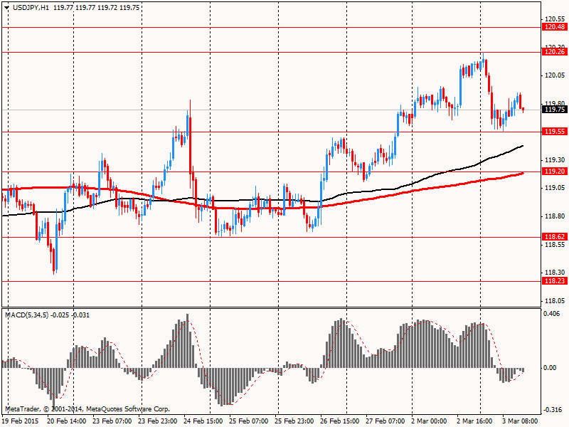Screen dimensions: 569x427
Task: Click the 24 Feb 15:00 time label
Action: (x=204, y=421)
